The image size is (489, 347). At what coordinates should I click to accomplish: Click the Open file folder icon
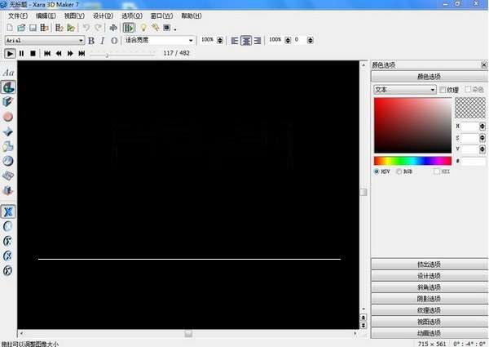tap(21, 28)
